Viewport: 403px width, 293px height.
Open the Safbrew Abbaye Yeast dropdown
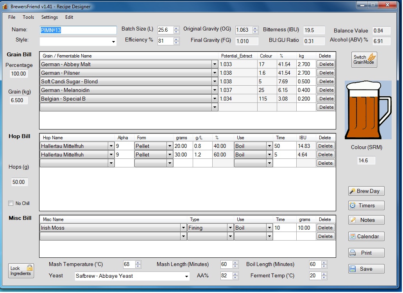[x=186, y=276]
